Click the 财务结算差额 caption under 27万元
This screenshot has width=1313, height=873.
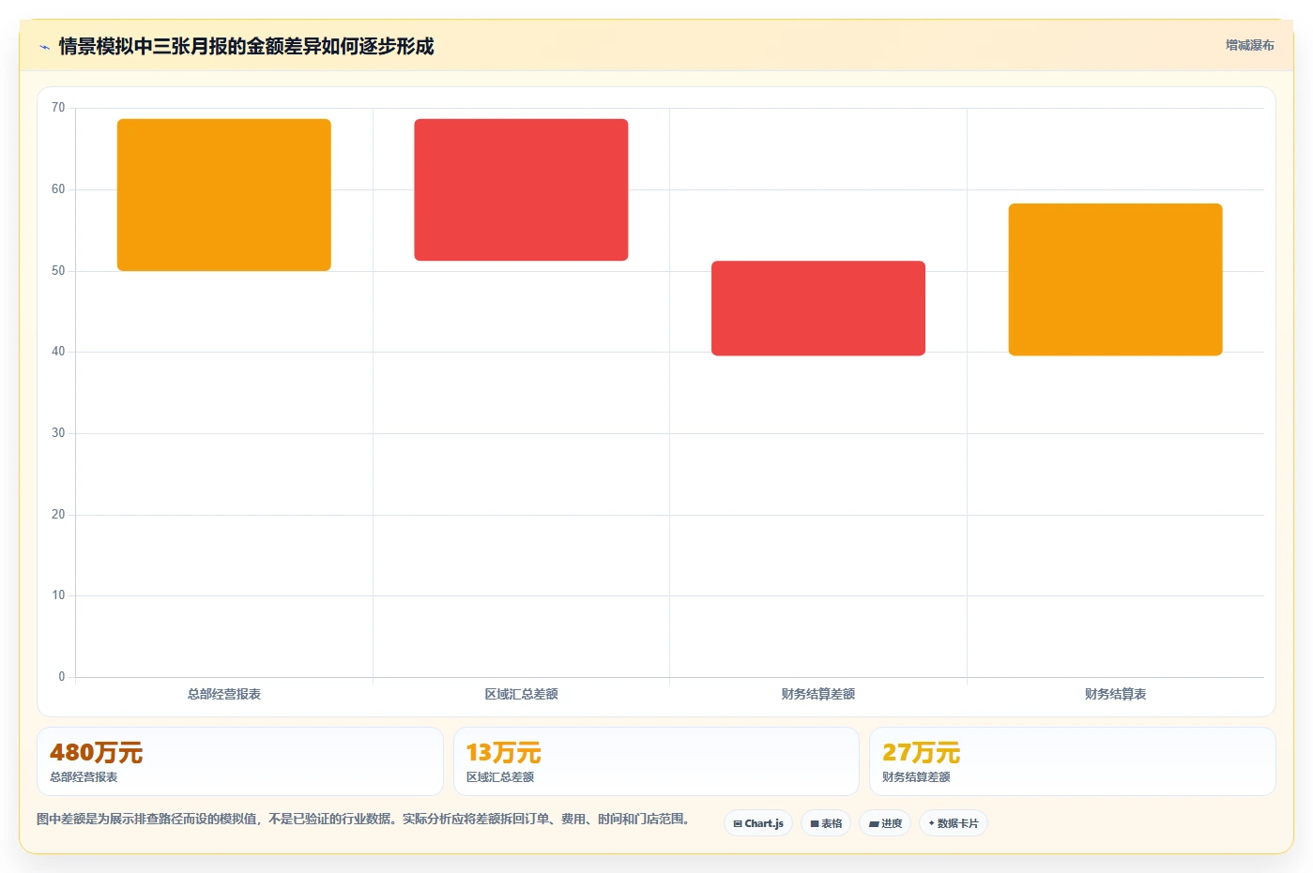[916, 777]
